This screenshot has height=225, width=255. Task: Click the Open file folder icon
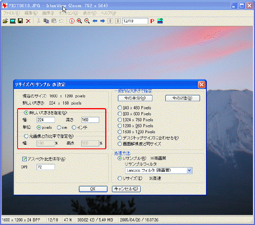(x=5, y=21)
